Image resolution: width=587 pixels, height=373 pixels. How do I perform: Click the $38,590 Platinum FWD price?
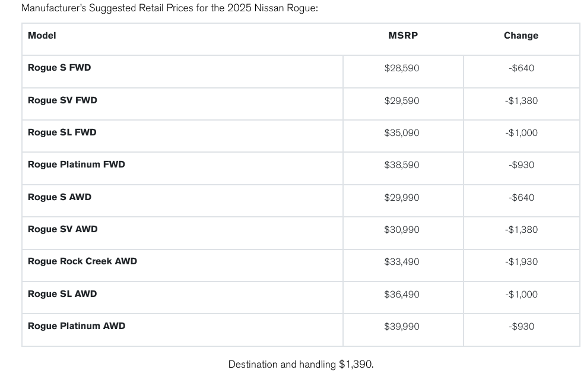[402, 165]
